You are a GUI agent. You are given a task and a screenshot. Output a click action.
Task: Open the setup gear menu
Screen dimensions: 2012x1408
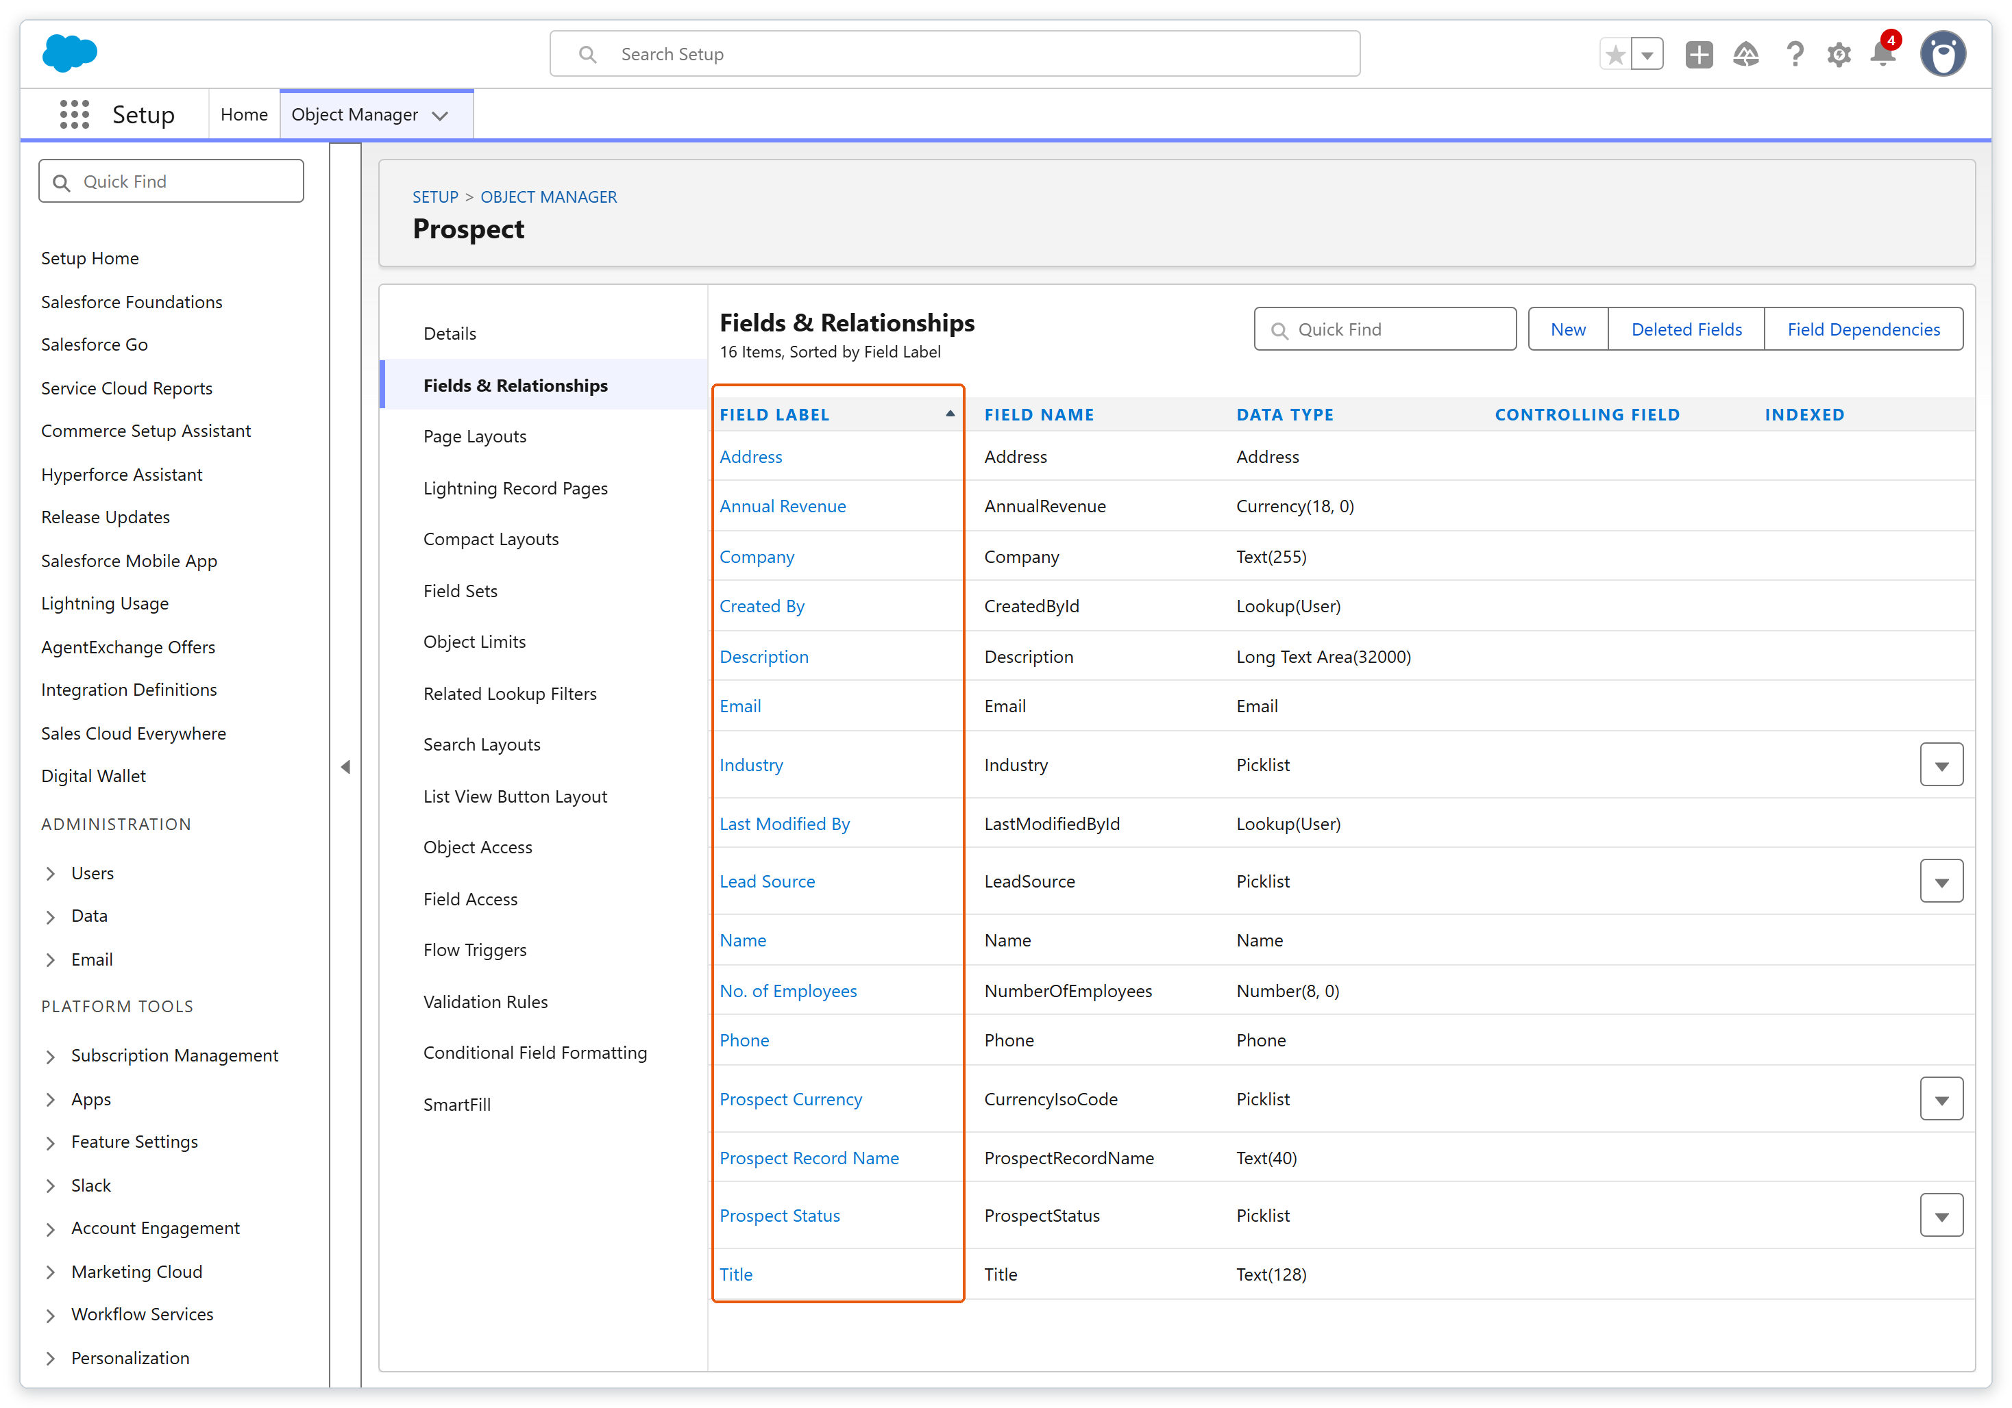pos(1839,54)
